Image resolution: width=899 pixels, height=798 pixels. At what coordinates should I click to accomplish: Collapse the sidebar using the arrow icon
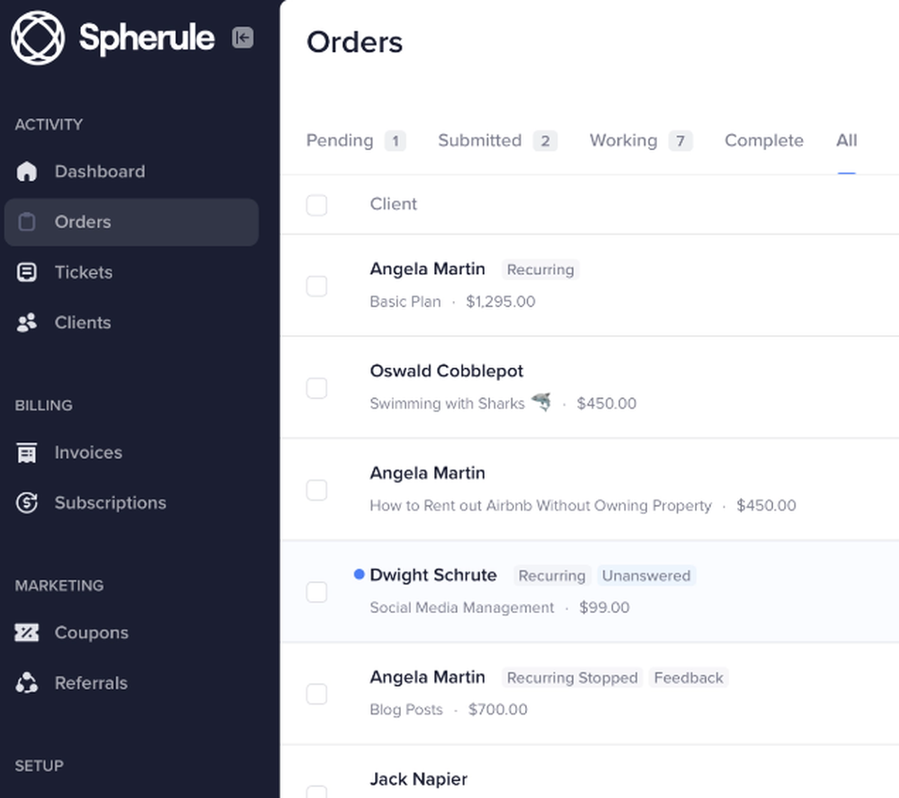[x=243, y=39]
